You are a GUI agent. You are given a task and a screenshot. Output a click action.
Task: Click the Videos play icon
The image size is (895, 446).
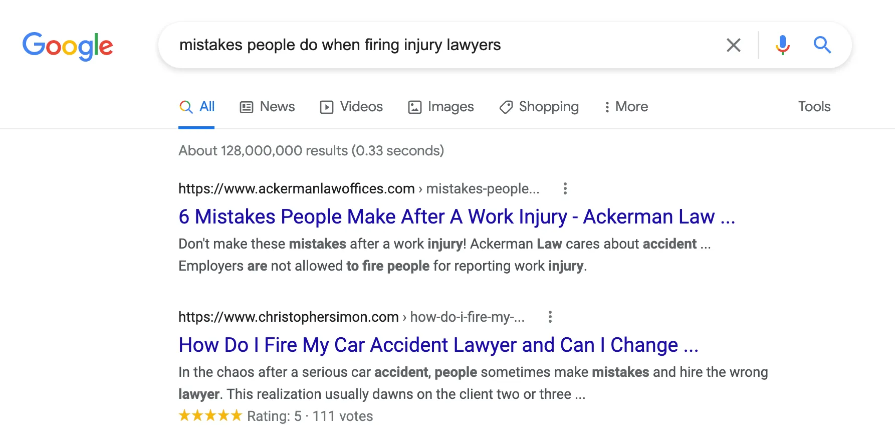point(327,107)
